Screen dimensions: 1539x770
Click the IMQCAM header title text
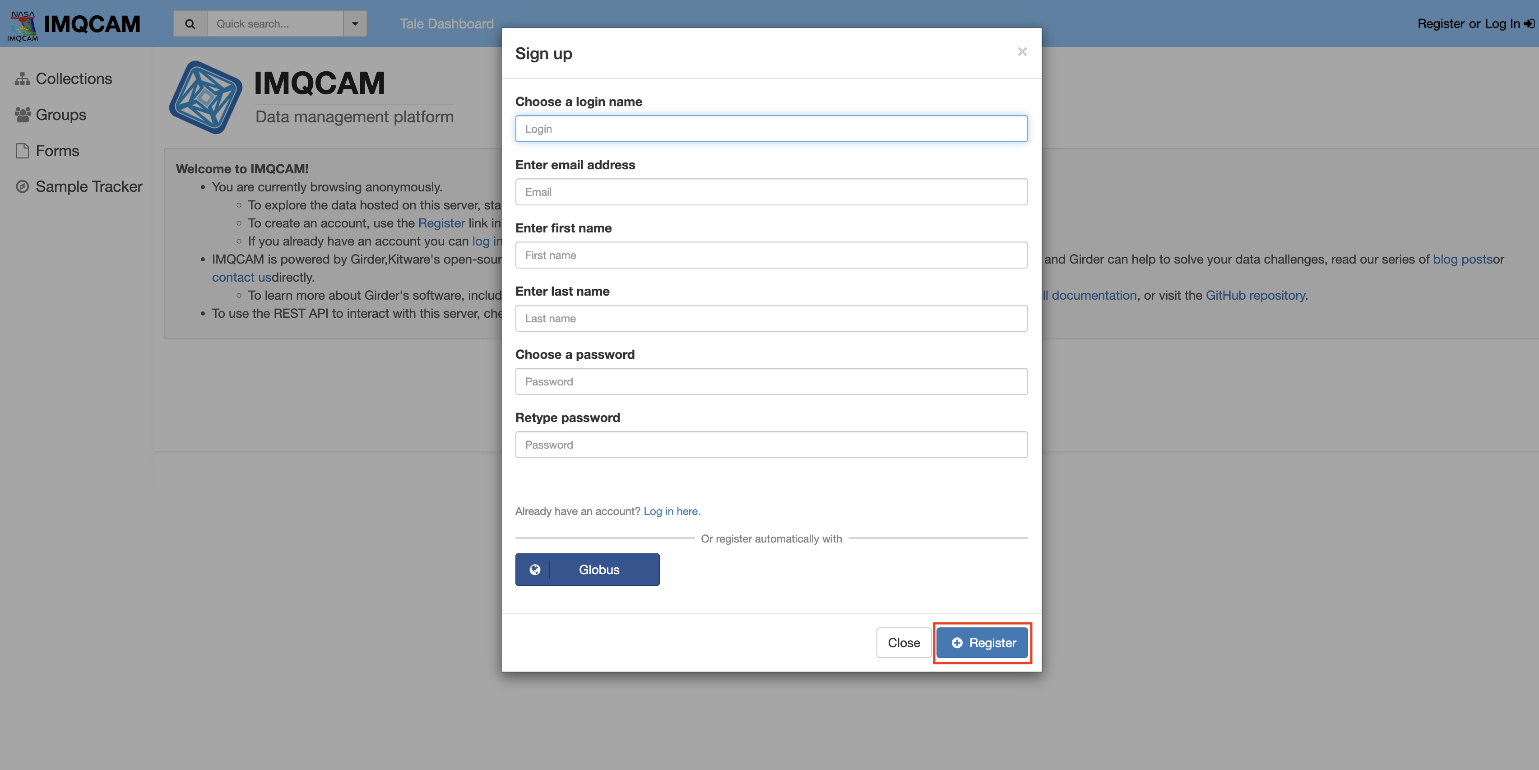click(92, 24)
